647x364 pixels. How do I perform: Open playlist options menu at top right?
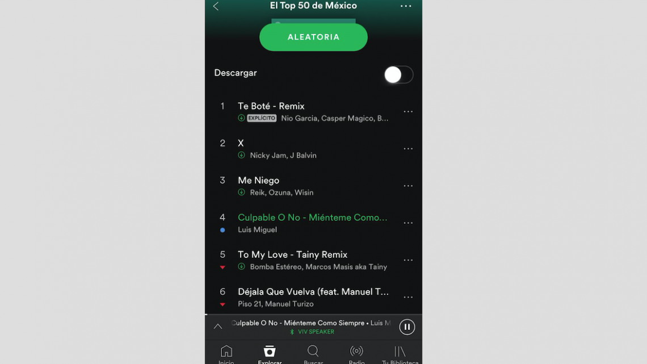pyautogui.click(x=406, y=6)
